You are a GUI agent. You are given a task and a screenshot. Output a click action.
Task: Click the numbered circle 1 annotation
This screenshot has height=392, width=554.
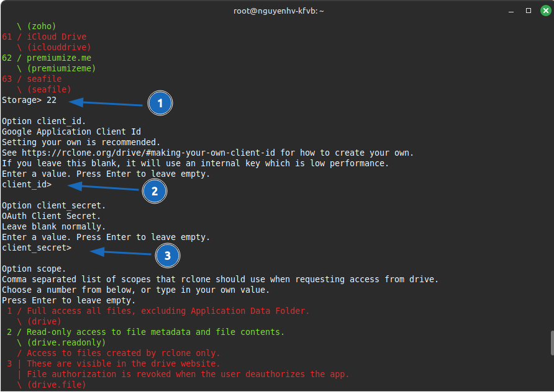160,104
